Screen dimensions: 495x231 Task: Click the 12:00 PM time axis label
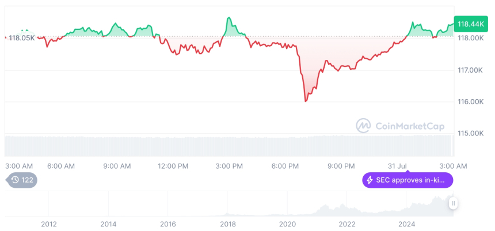(173, 166)
